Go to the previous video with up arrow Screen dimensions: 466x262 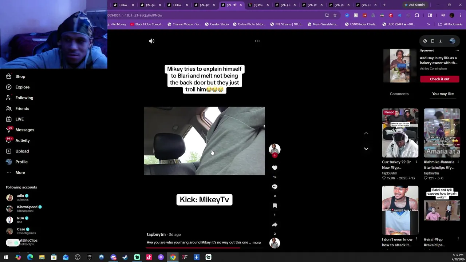pyautogui.click(x=366, y=133)
